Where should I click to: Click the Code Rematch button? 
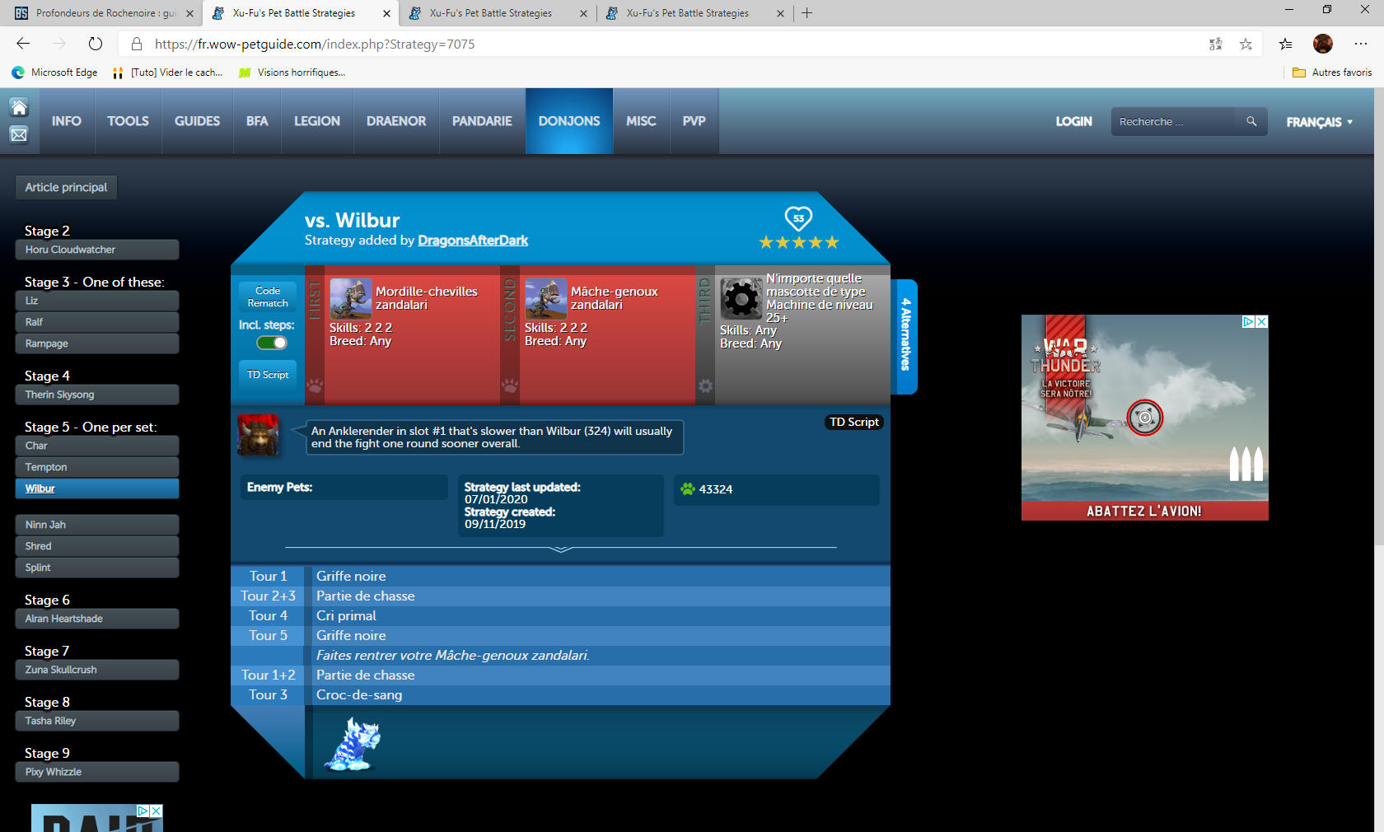[268, 297]
